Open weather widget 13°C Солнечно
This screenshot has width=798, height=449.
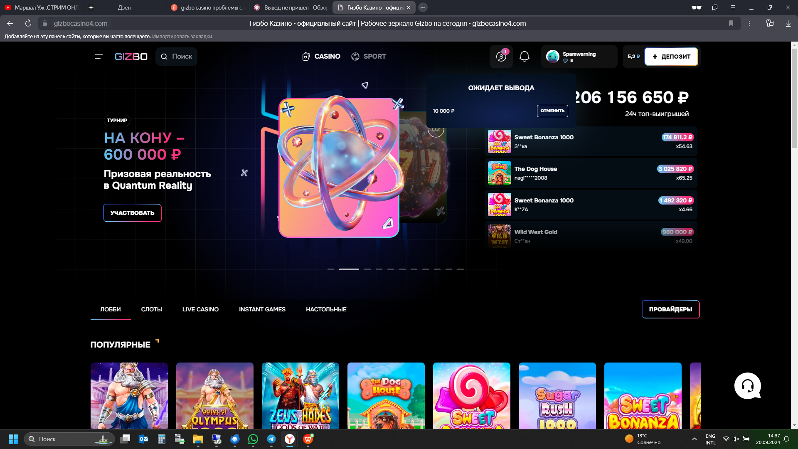click(643, 439)
